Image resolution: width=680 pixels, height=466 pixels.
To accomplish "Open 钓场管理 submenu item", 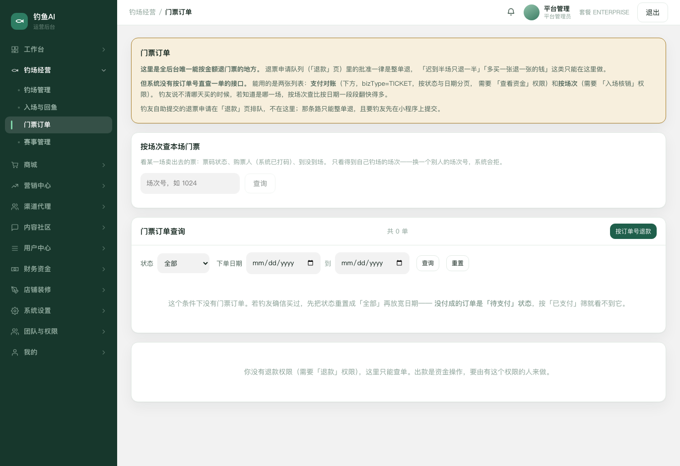I will (59, 90).
